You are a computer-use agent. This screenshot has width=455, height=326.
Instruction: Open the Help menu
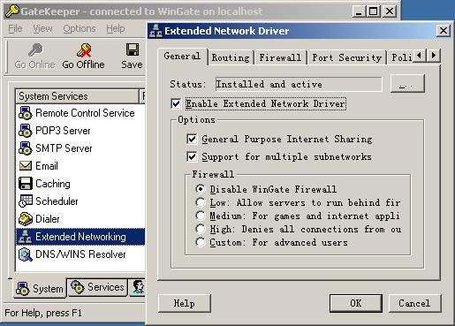pos(116,28)
